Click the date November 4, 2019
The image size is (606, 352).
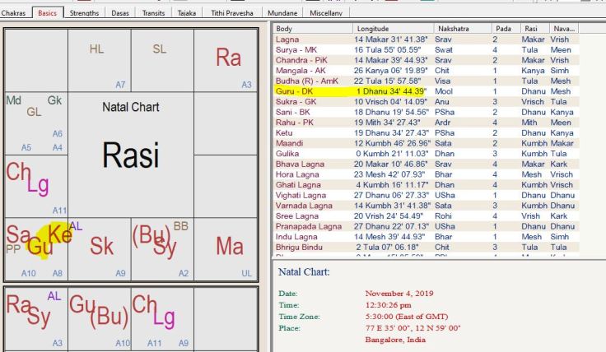point(399,294)
